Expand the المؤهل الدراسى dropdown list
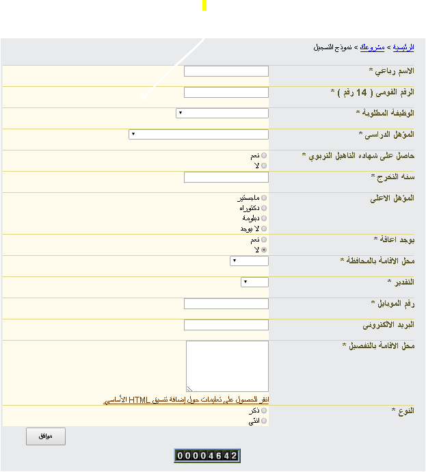This screenshot has width=426, height=472. click(198, 134)
